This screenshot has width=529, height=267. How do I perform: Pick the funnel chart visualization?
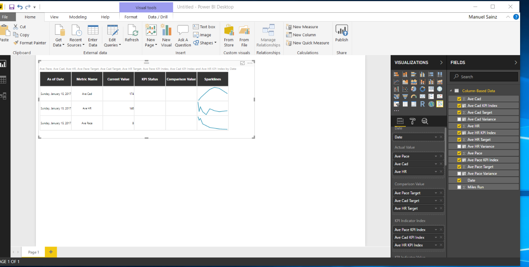tap(405, 96)
